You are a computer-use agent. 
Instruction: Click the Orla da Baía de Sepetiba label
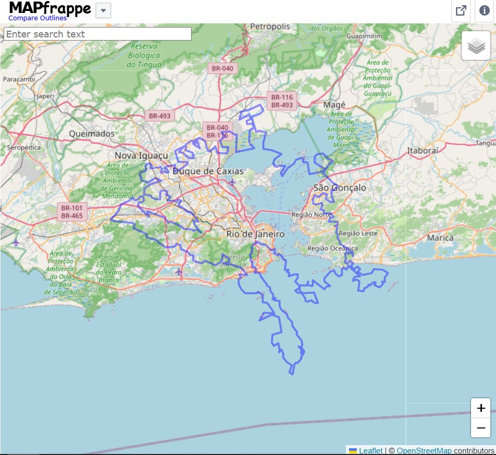click(61, 272)
